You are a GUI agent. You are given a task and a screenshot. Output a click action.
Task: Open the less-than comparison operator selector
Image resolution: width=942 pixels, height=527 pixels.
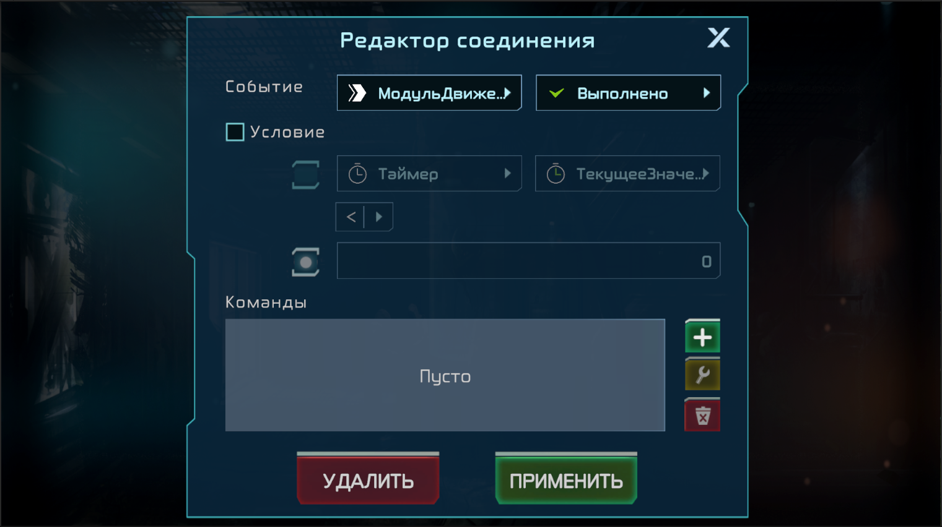[x=364, y=216]
